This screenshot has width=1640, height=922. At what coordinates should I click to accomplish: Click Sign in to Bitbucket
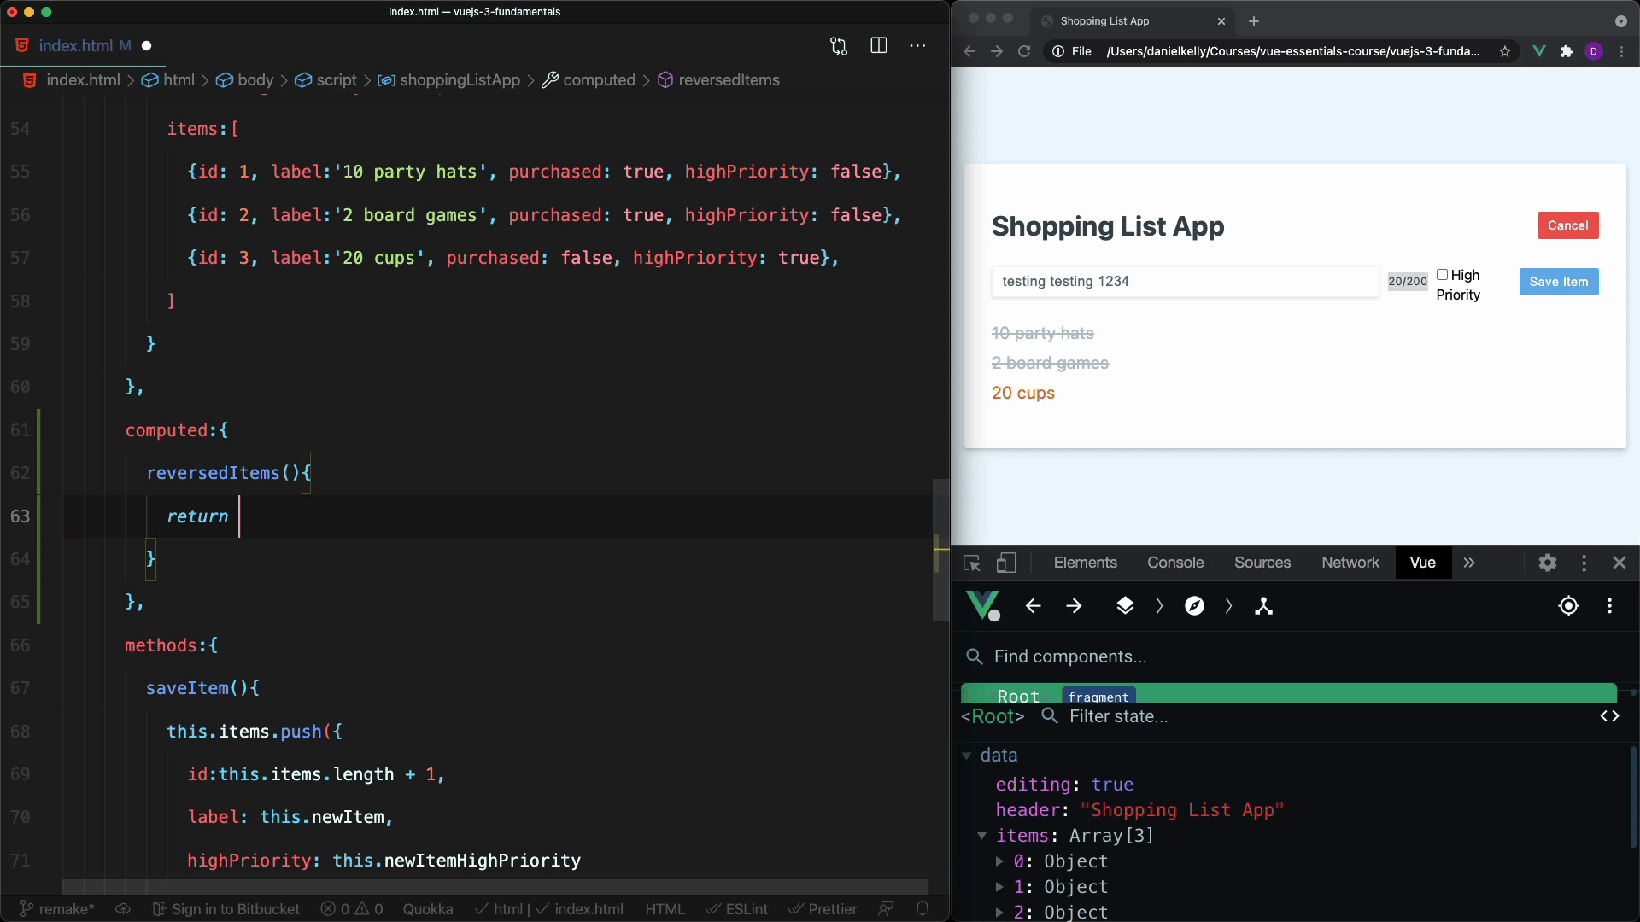coord(226,909)
